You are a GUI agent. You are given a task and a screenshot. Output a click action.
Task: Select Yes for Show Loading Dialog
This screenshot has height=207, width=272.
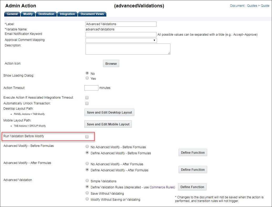click(x=87, y=78)
